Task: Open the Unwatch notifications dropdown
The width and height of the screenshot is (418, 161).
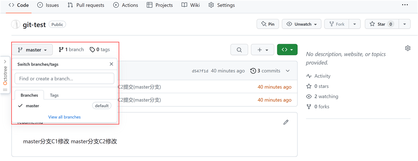Action: click(301, 24)
